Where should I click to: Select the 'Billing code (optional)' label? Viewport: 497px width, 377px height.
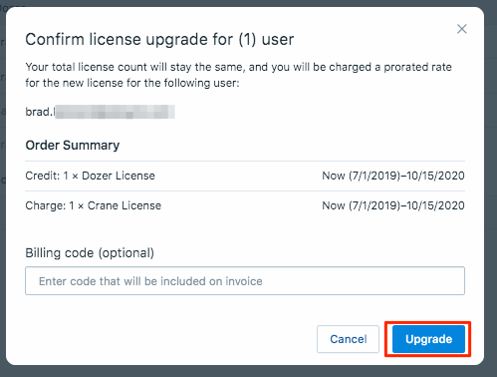(x=90, y=253)
